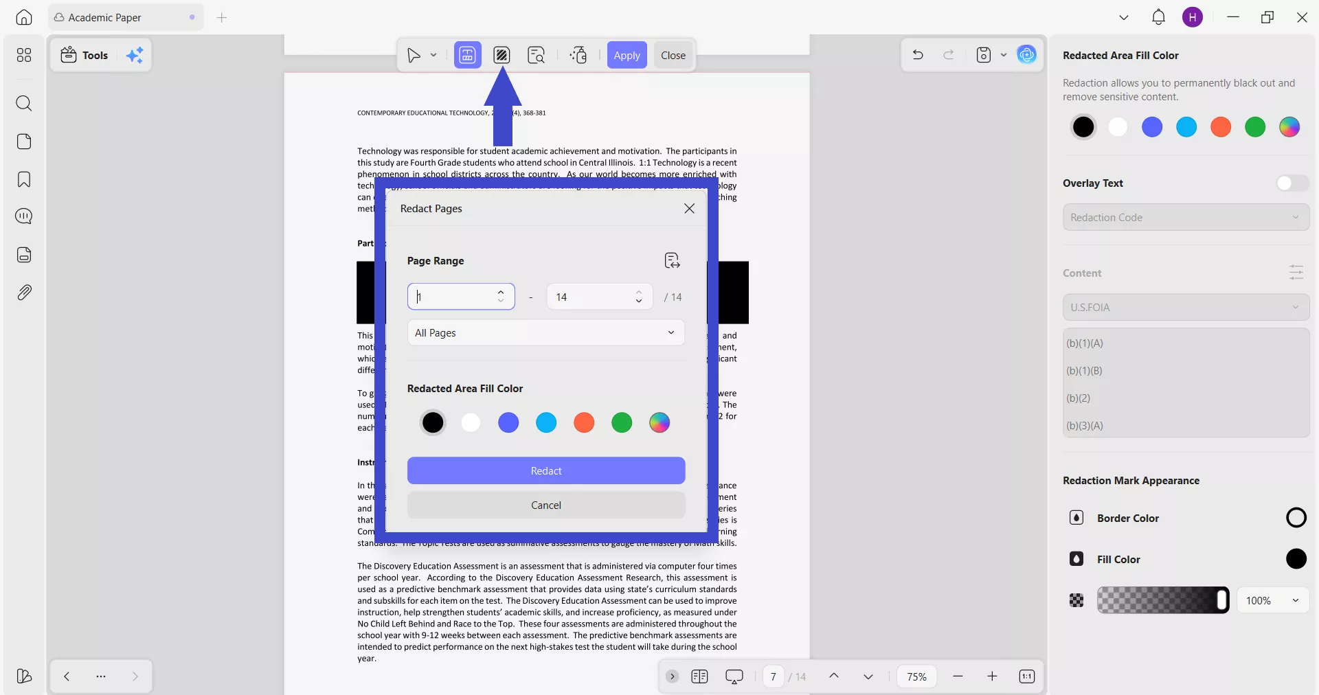Image resolution: width=1319 pixels, height=695 pixels.
Task: Click the more options ellipsis at bottom left
Action: [x=101, y=676]
